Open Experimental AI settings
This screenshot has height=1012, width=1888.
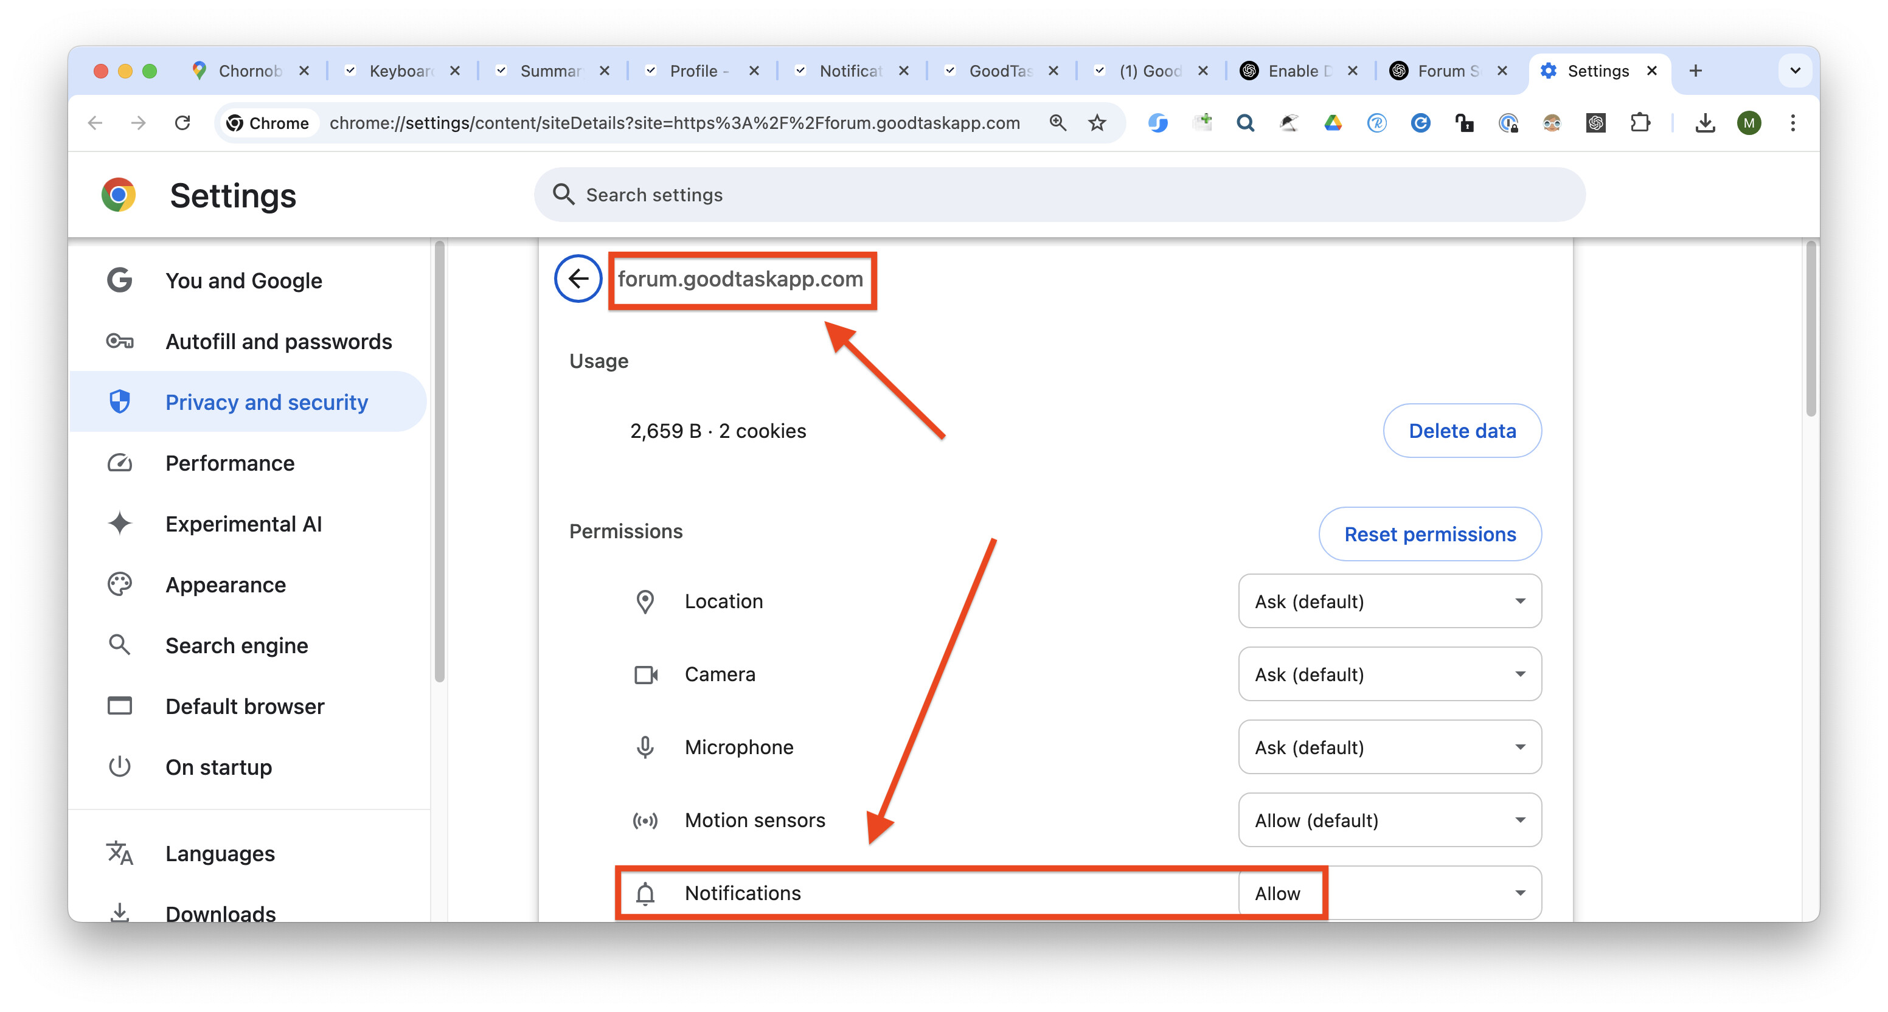pyautogui.click(x=248, y=524)
